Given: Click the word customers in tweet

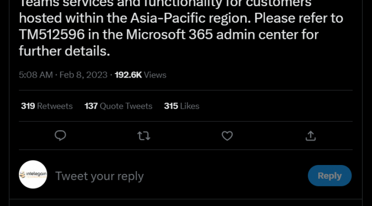Looking at the screenshot, I should coord(278,3).
